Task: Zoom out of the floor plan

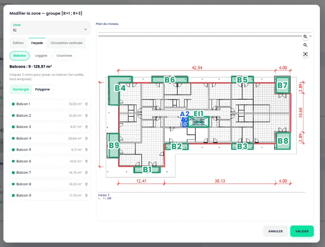Action: coord(305,46)
